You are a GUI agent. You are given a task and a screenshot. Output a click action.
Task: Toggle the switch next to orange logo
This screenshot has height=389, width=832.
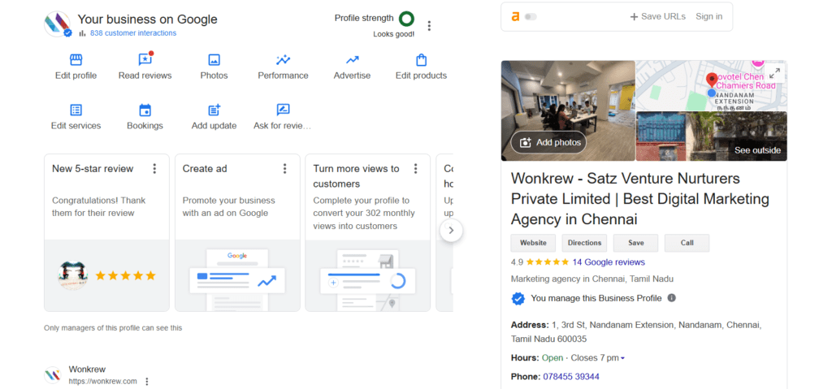[x=531, y=17]
